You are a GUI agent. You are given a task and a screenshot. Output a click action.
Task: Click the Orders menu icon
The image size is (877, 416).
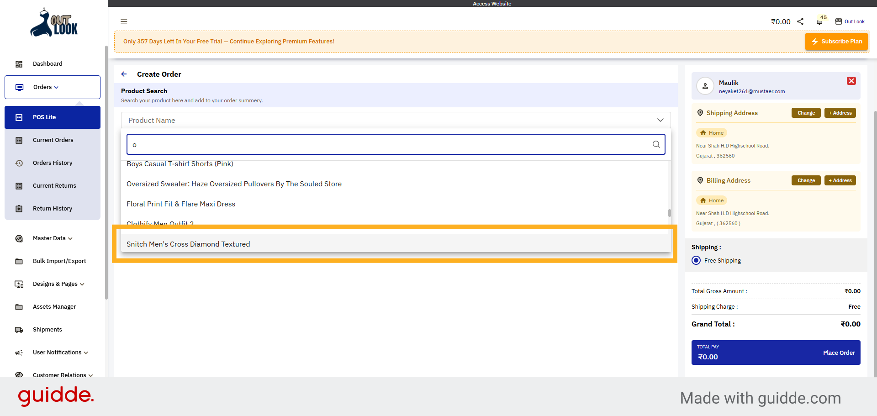click(19, 87)
